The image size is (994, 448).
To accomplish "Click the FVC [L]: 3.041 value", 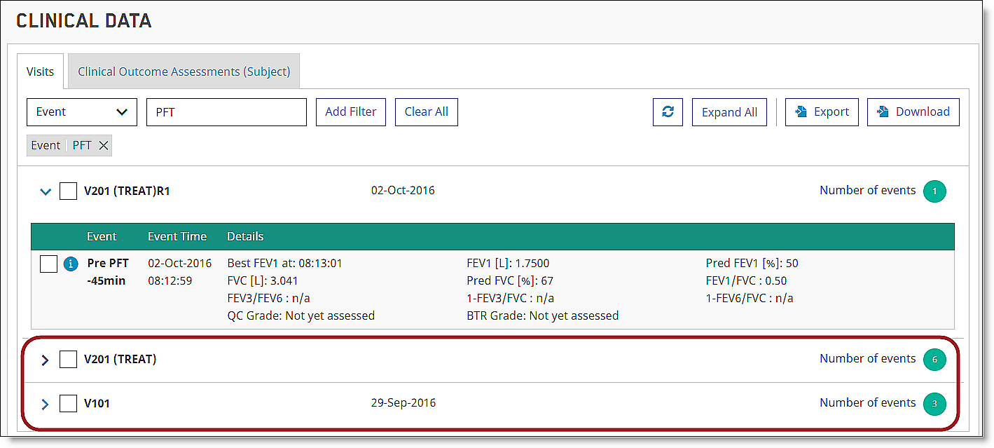I will pyautogui.click(x=263, y=281).
